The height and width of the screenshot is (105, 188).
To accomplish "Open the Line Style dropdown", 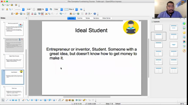I will tap(23, 9).
